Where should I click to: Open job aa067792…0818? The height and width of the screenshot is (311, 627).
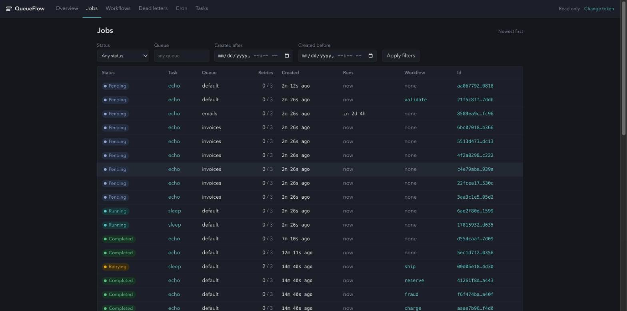click(x=475, y=86)
